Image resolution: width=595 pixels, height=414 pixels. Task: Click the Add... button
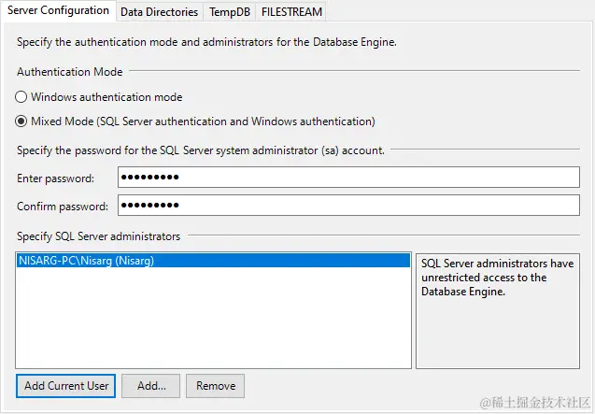(x=151, y=385)
